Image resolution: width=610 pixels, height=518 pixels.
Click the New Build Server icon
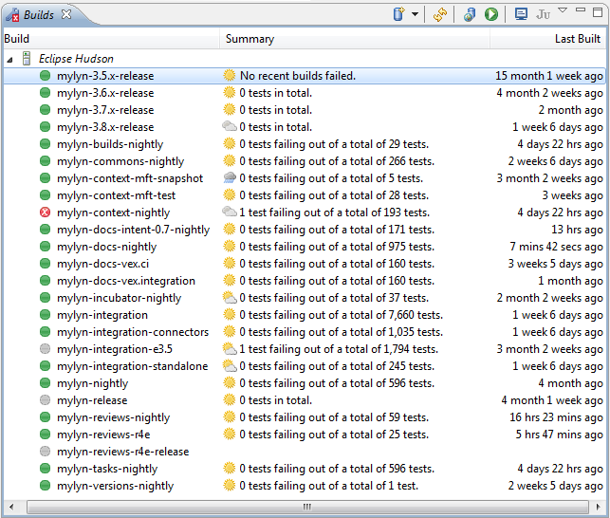pos(399,14)
